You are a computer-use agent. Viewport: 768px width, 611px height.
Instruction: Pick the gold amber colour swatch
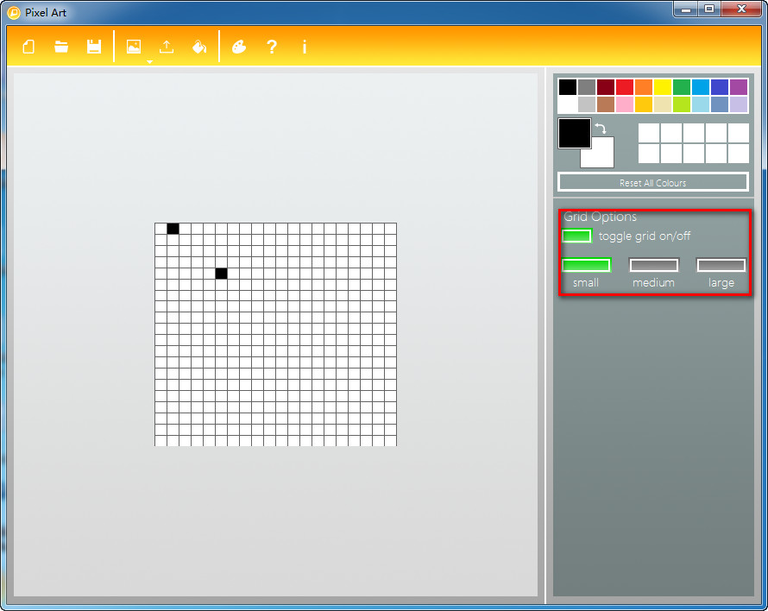click(x=644, y=104)
